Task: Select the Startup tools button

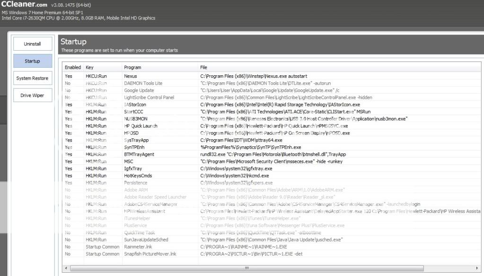Action: tap(33, 61)
